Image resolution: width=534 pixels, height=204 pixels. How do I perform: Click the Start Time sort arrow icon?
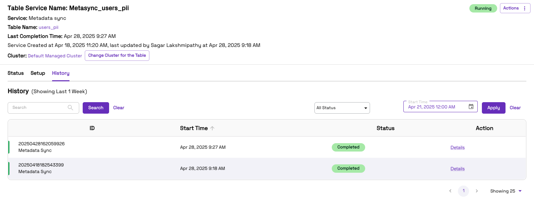coord(212,128)
